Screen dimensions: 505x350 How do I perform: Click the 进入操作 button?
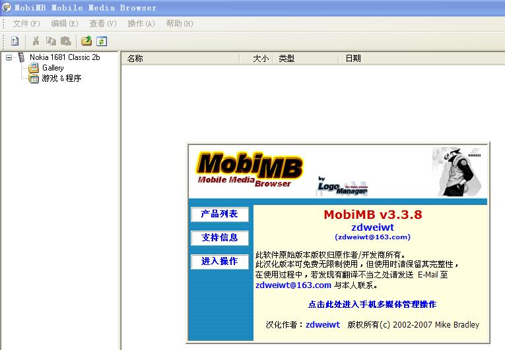pos(220,262)
